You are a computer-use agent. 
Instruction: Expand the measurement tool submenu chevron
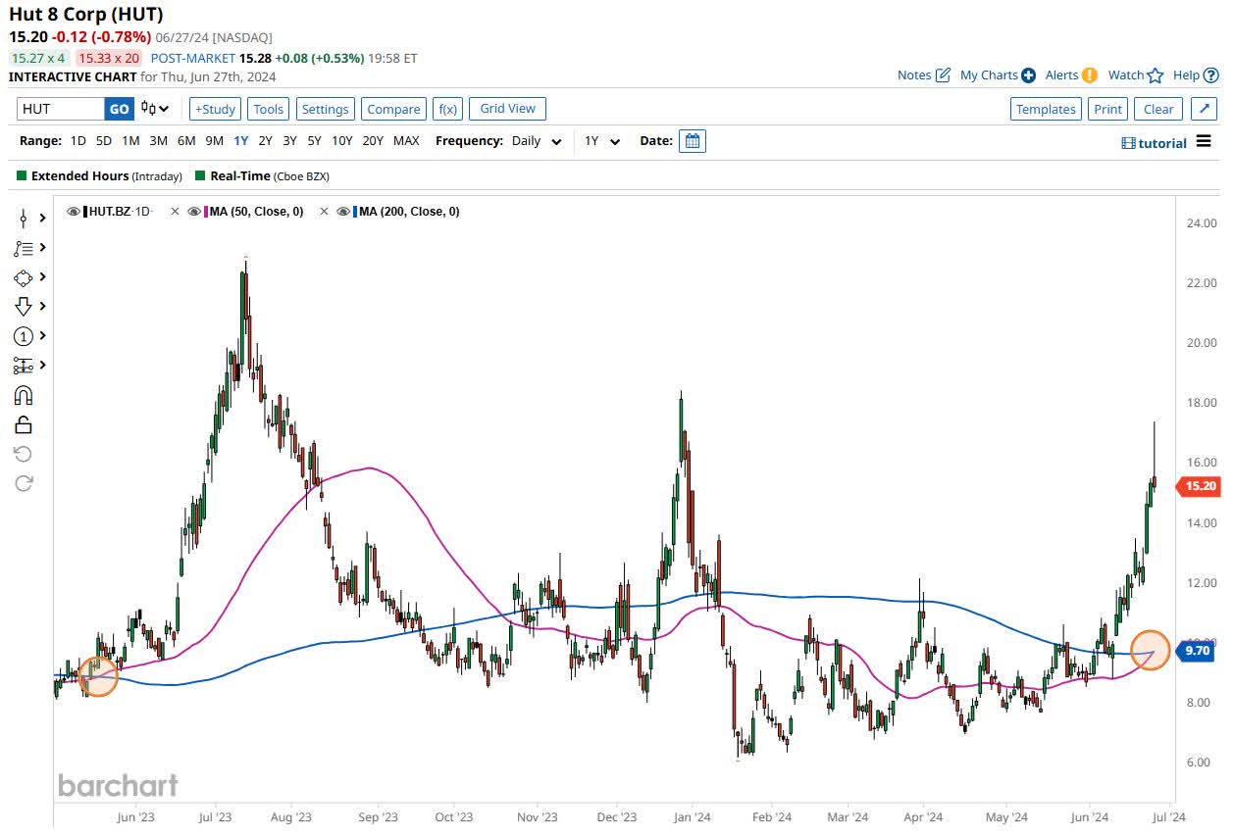click(x=43, y=366)
